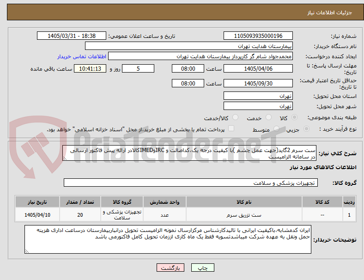
Task: Click the چاپ (print) button
Action: (x=202, y=268)
